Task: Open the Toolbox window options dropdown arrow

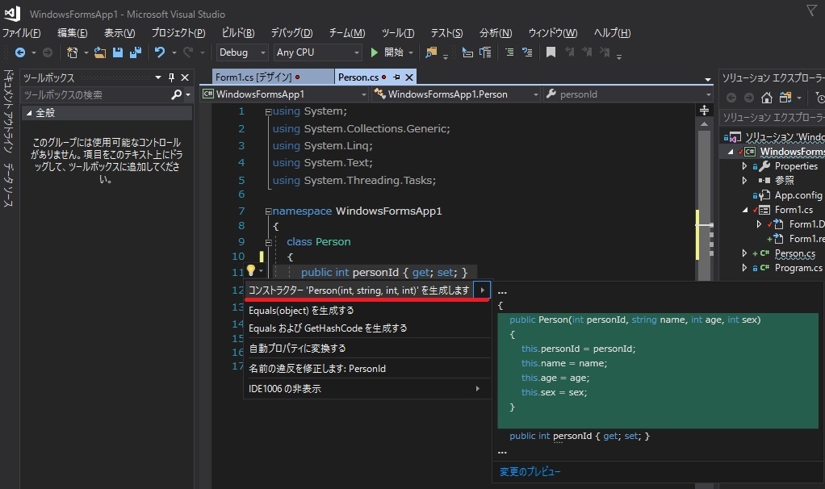Action: tap(158, 77)
